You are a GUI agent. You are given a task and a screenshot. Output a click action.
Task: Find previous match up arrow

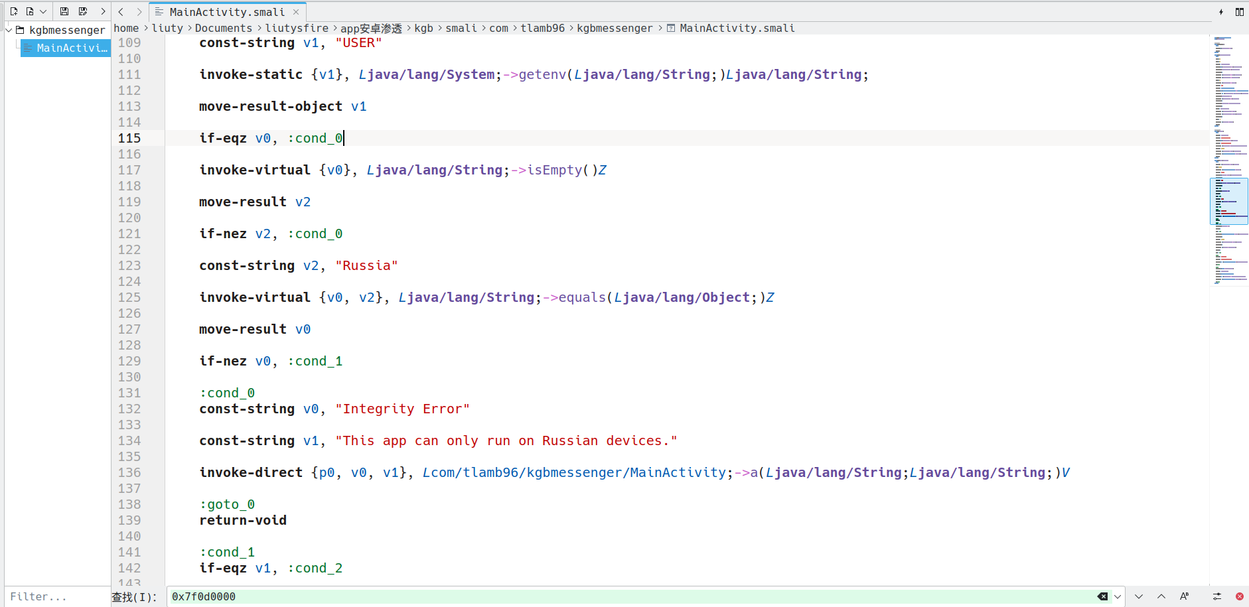point(1161,596)
